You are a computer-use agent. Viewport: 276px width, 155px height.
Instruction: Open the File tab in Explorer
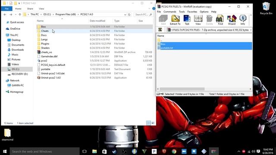click(x=7, y=9)
